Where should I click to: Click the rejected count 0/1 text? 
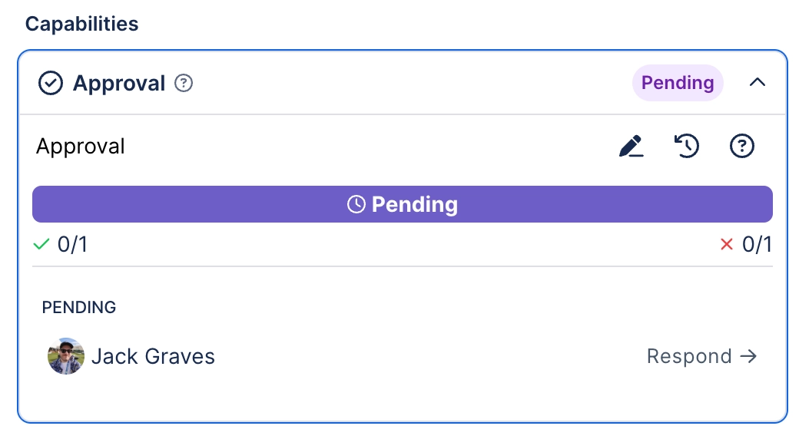click(x=757, y=245)
